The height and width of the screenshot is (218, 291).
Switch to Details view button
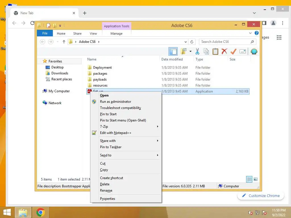point(249,179)
